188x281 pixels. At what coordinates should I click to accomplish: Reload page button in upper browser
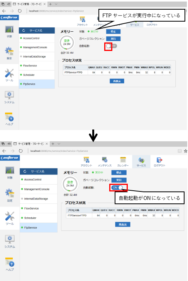coord(20,11)
